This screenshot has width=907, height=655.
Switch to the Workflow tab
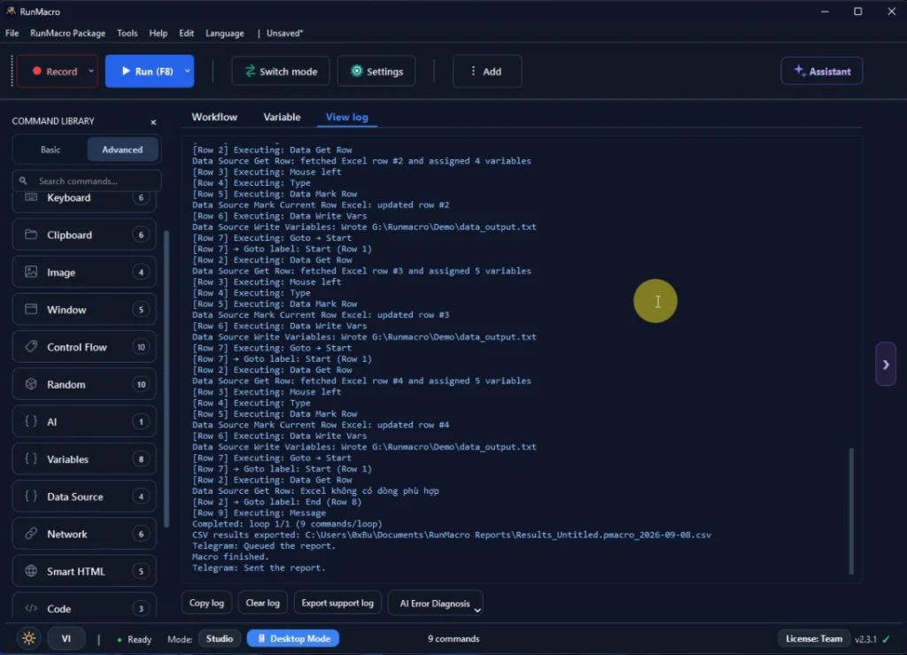(214, 117)
